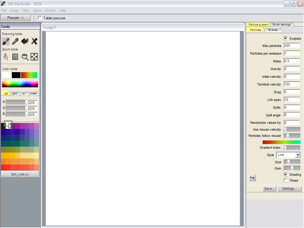This screenshot has width=304, height=228.
Task: Enable the Tablet pressure checkbox
Action: tap(40, 18)
